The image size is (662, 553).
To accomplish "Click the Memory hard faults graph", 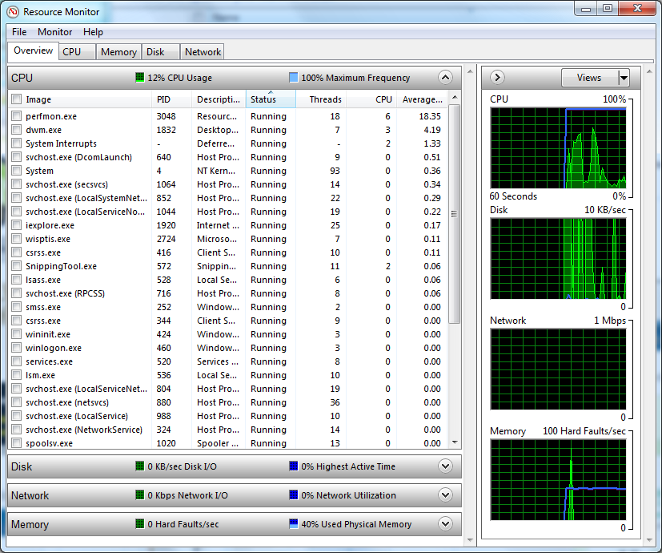I will 558,480.
